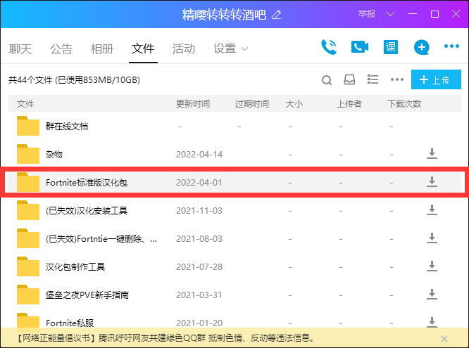
Task: Click the 上传 upload button
Action: (436, 79)
